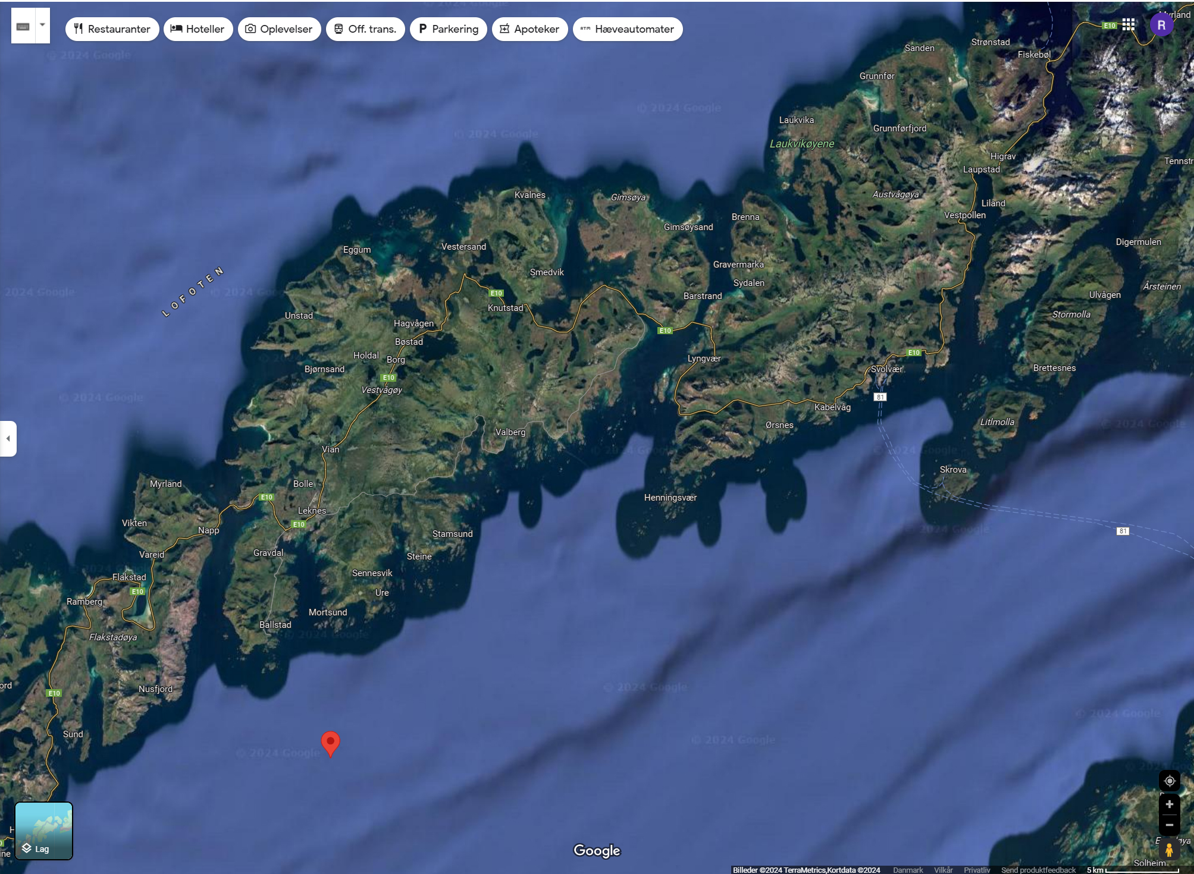Search for Hæveautomater nearby
This screenshot has height=874, width=1194.
click(627, 29)
